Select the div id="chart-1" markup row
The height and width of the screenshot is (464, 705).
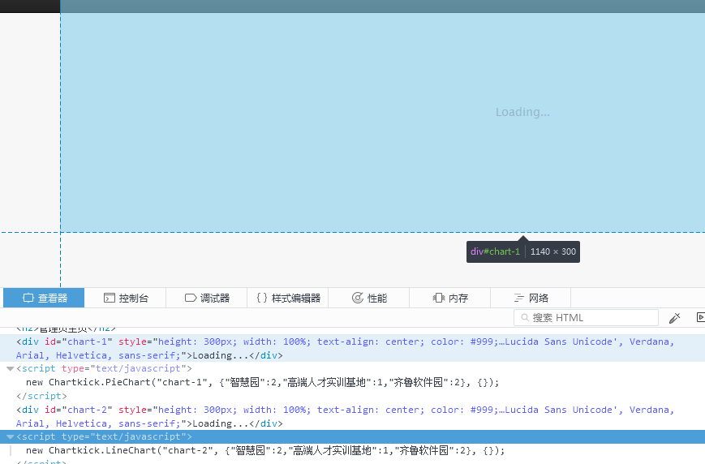(x=352, y=349)
